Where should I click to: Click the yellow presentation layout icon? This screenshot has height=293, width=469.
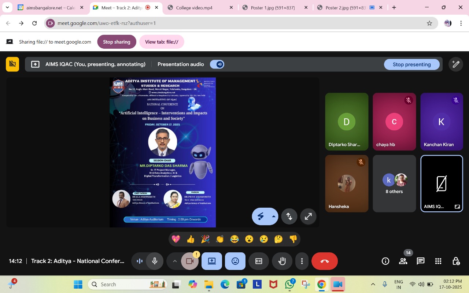tap(12, 64)
